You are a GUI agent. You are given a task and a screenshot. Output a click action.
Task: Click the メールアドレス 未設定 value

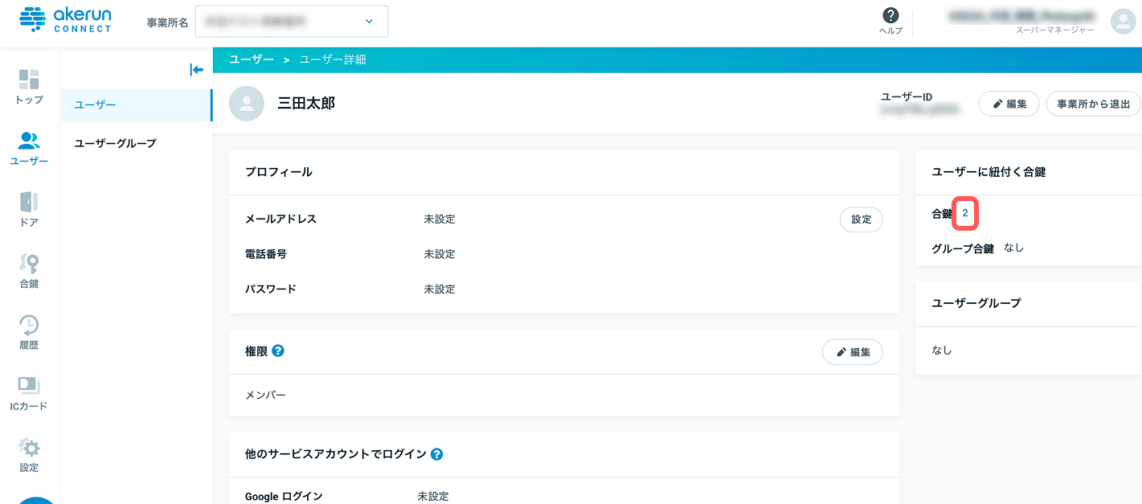440,219
